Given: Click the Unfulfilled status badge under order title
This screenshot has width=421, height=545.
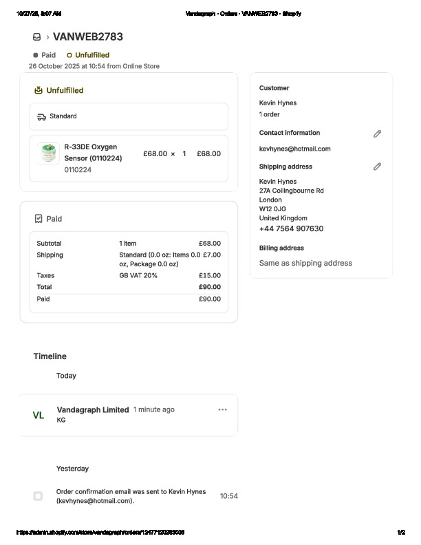Looking at the screenshot, I should pyautogui.click(x=88, y=55).
